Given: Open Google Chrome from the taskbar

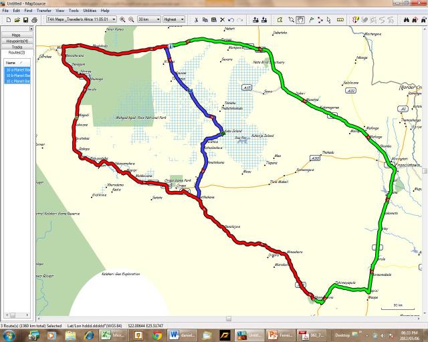Looking at the screenshot, I should tap(156, 335).
